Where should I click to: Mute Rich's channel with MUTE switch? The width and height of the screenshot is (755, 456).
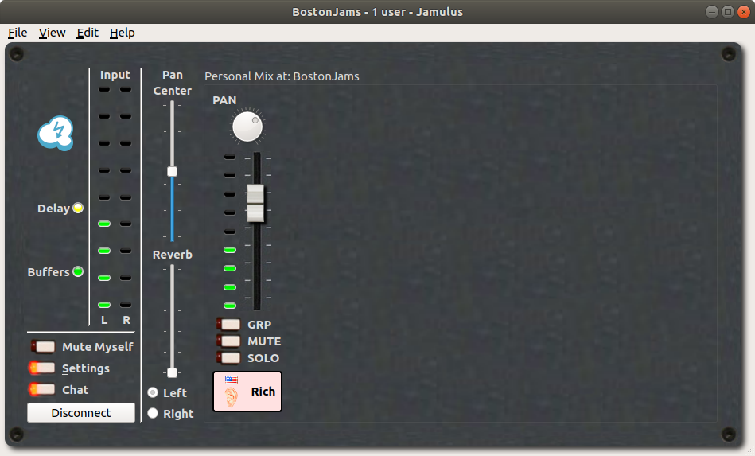coord(229,341)
